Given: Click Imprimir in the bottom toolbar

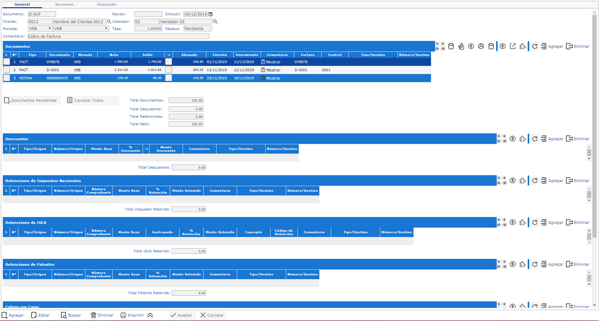Looking at the screenshot, I should [132, 315].
